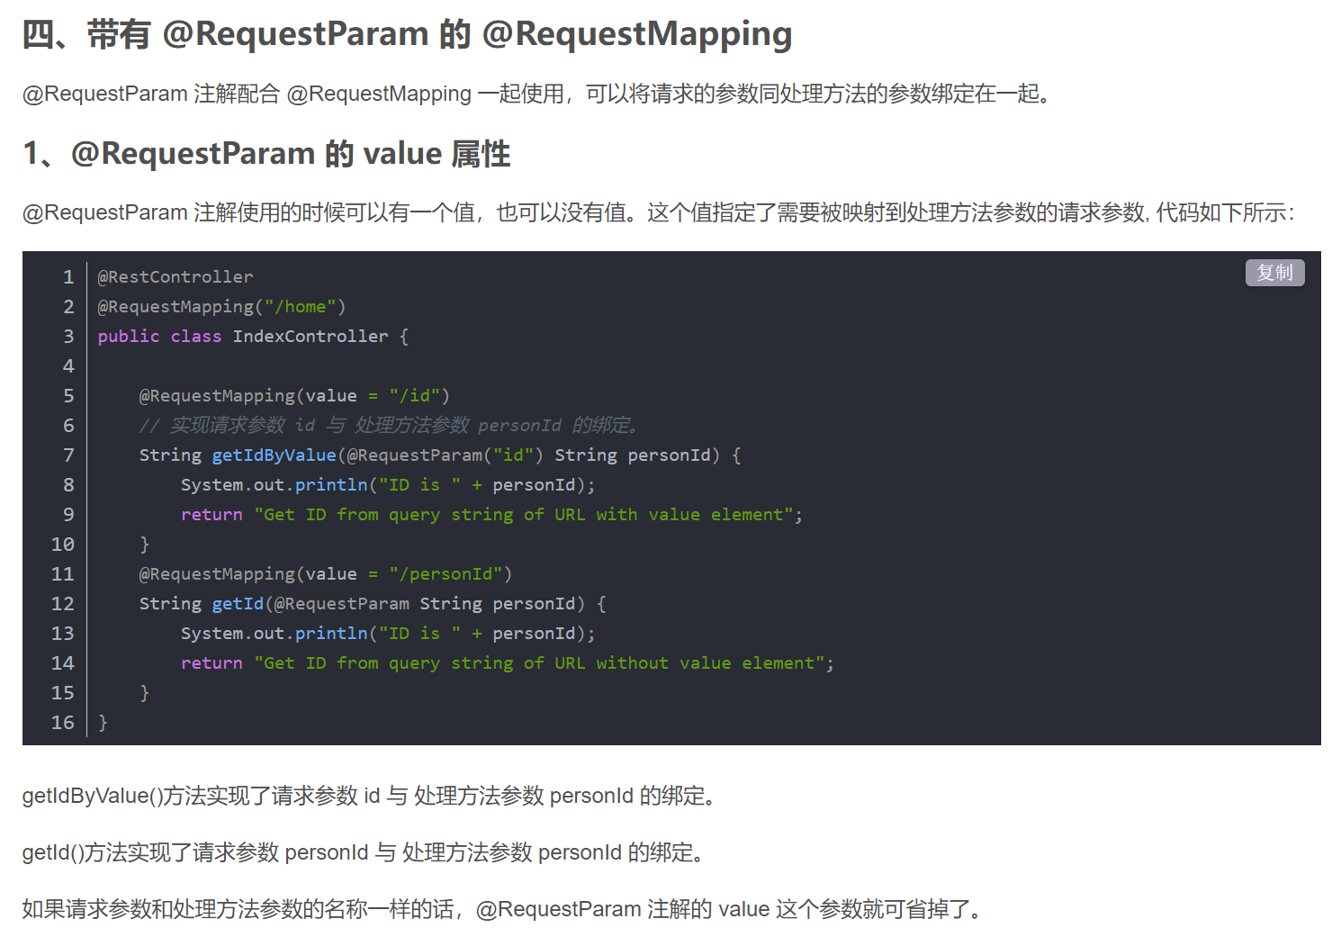The height and width of the screenshot is (946, 1341).
Task: Click code line @RequestMapping("/home")
Action: tap(221, 307)
